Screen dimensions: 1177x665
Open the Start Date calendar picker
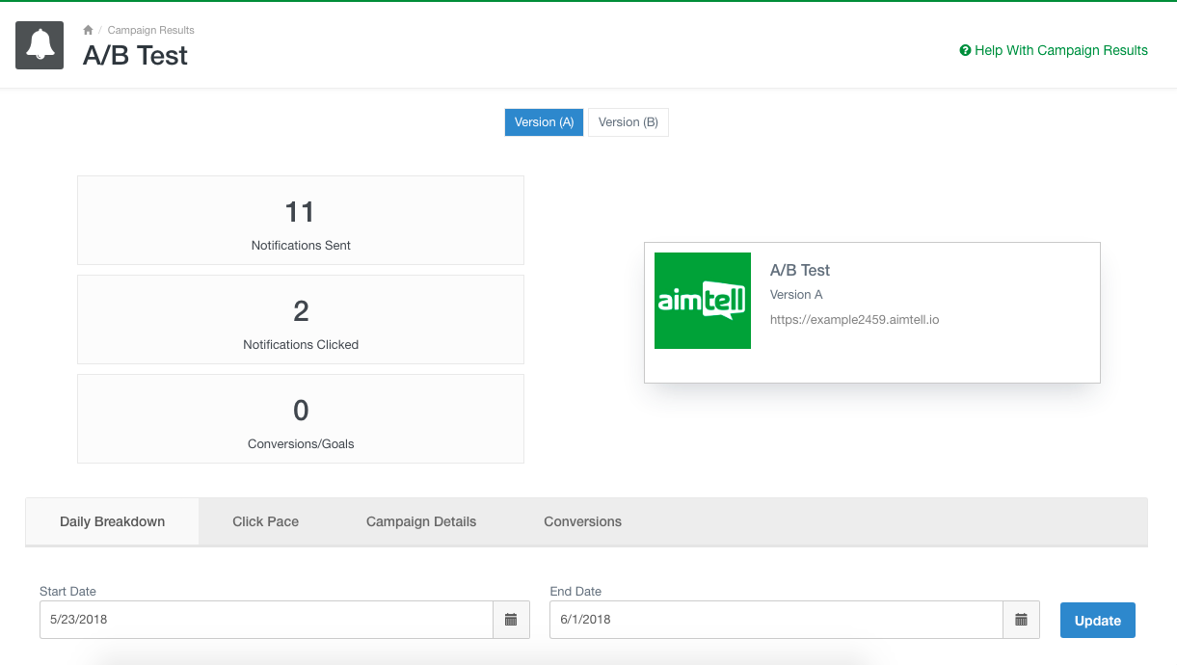click(x=511, y=620)
